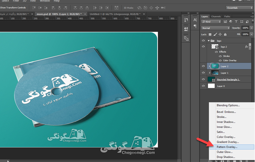The height and width of the screenshot is (162, 255).
Task: Switch to the Channels tab
Action: (x=216, y=16)
